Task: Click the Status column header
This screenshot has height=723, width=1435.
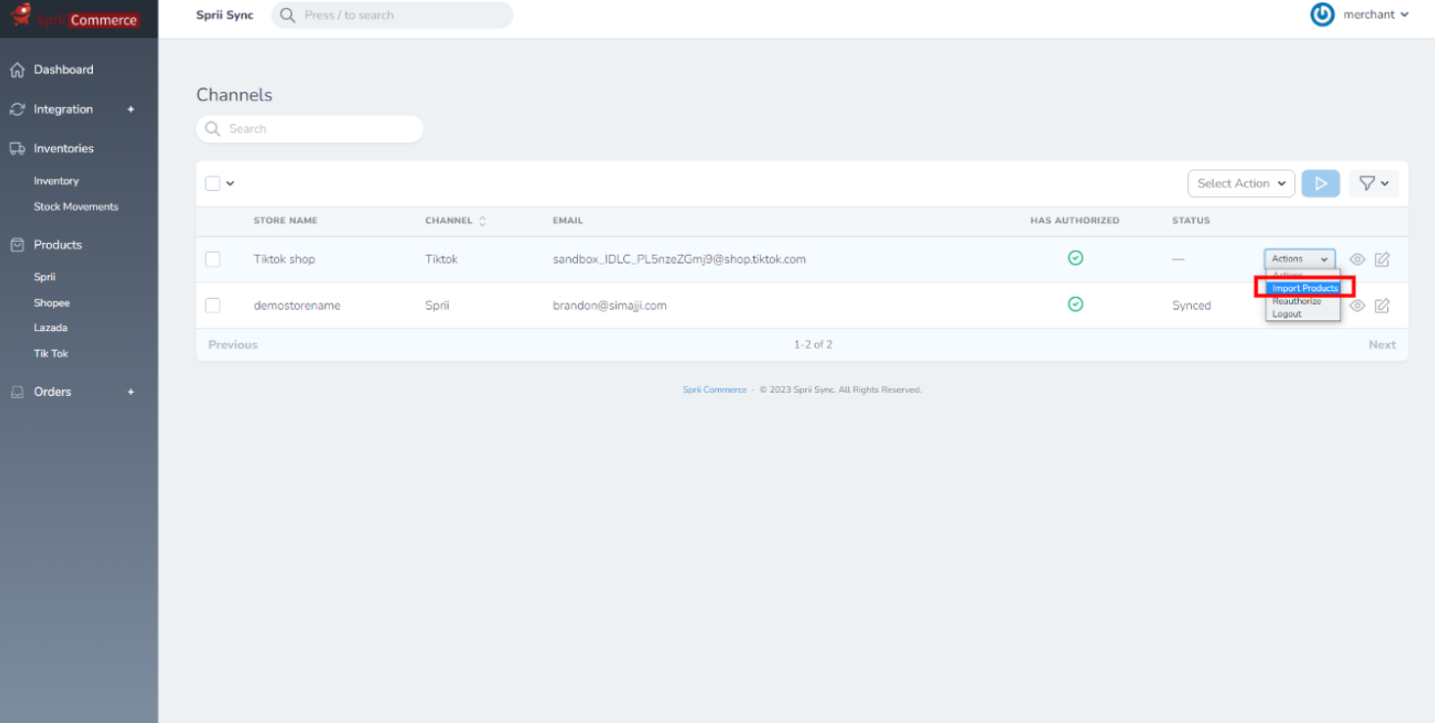Action: pos(1191,221)
